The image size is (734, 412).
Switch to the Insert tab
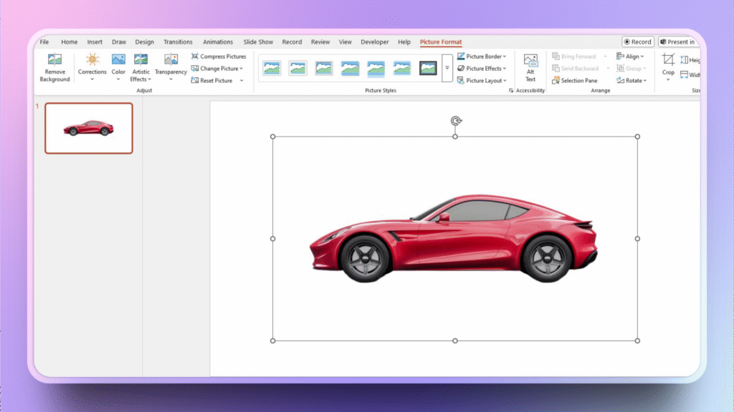pyautogui.click(x=95, y=42)
